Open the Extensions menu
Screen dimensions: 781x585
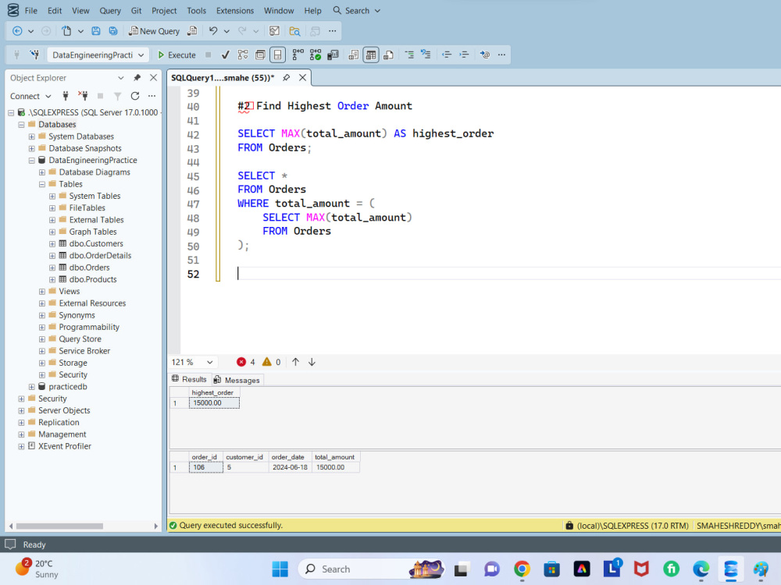(x=235, y=10)
